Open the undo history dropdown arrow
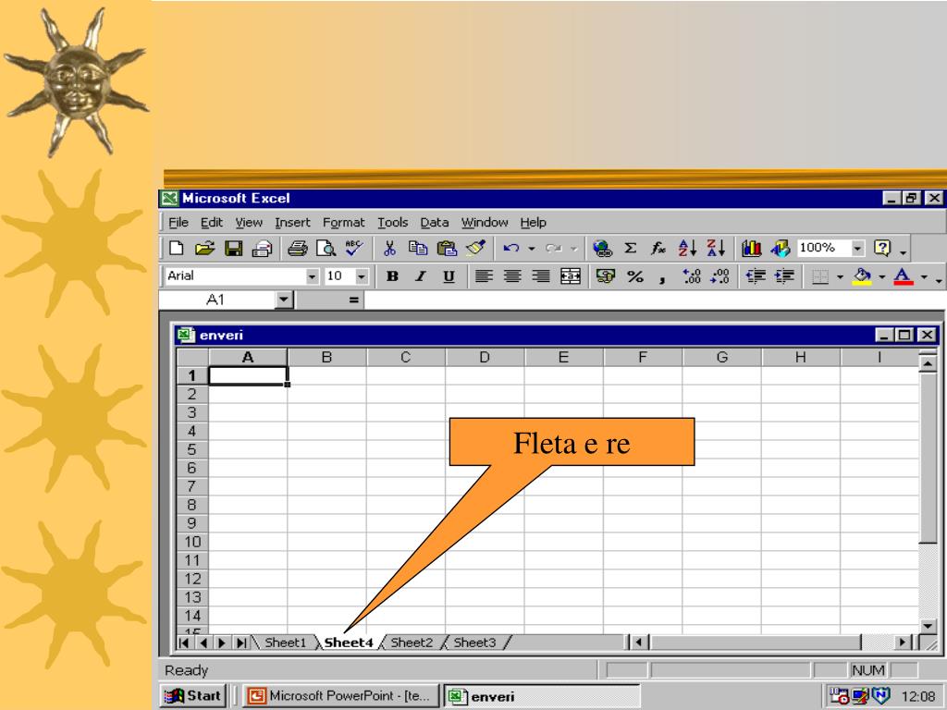The width and height of the screenshot is (947, 710). [532, 248]
